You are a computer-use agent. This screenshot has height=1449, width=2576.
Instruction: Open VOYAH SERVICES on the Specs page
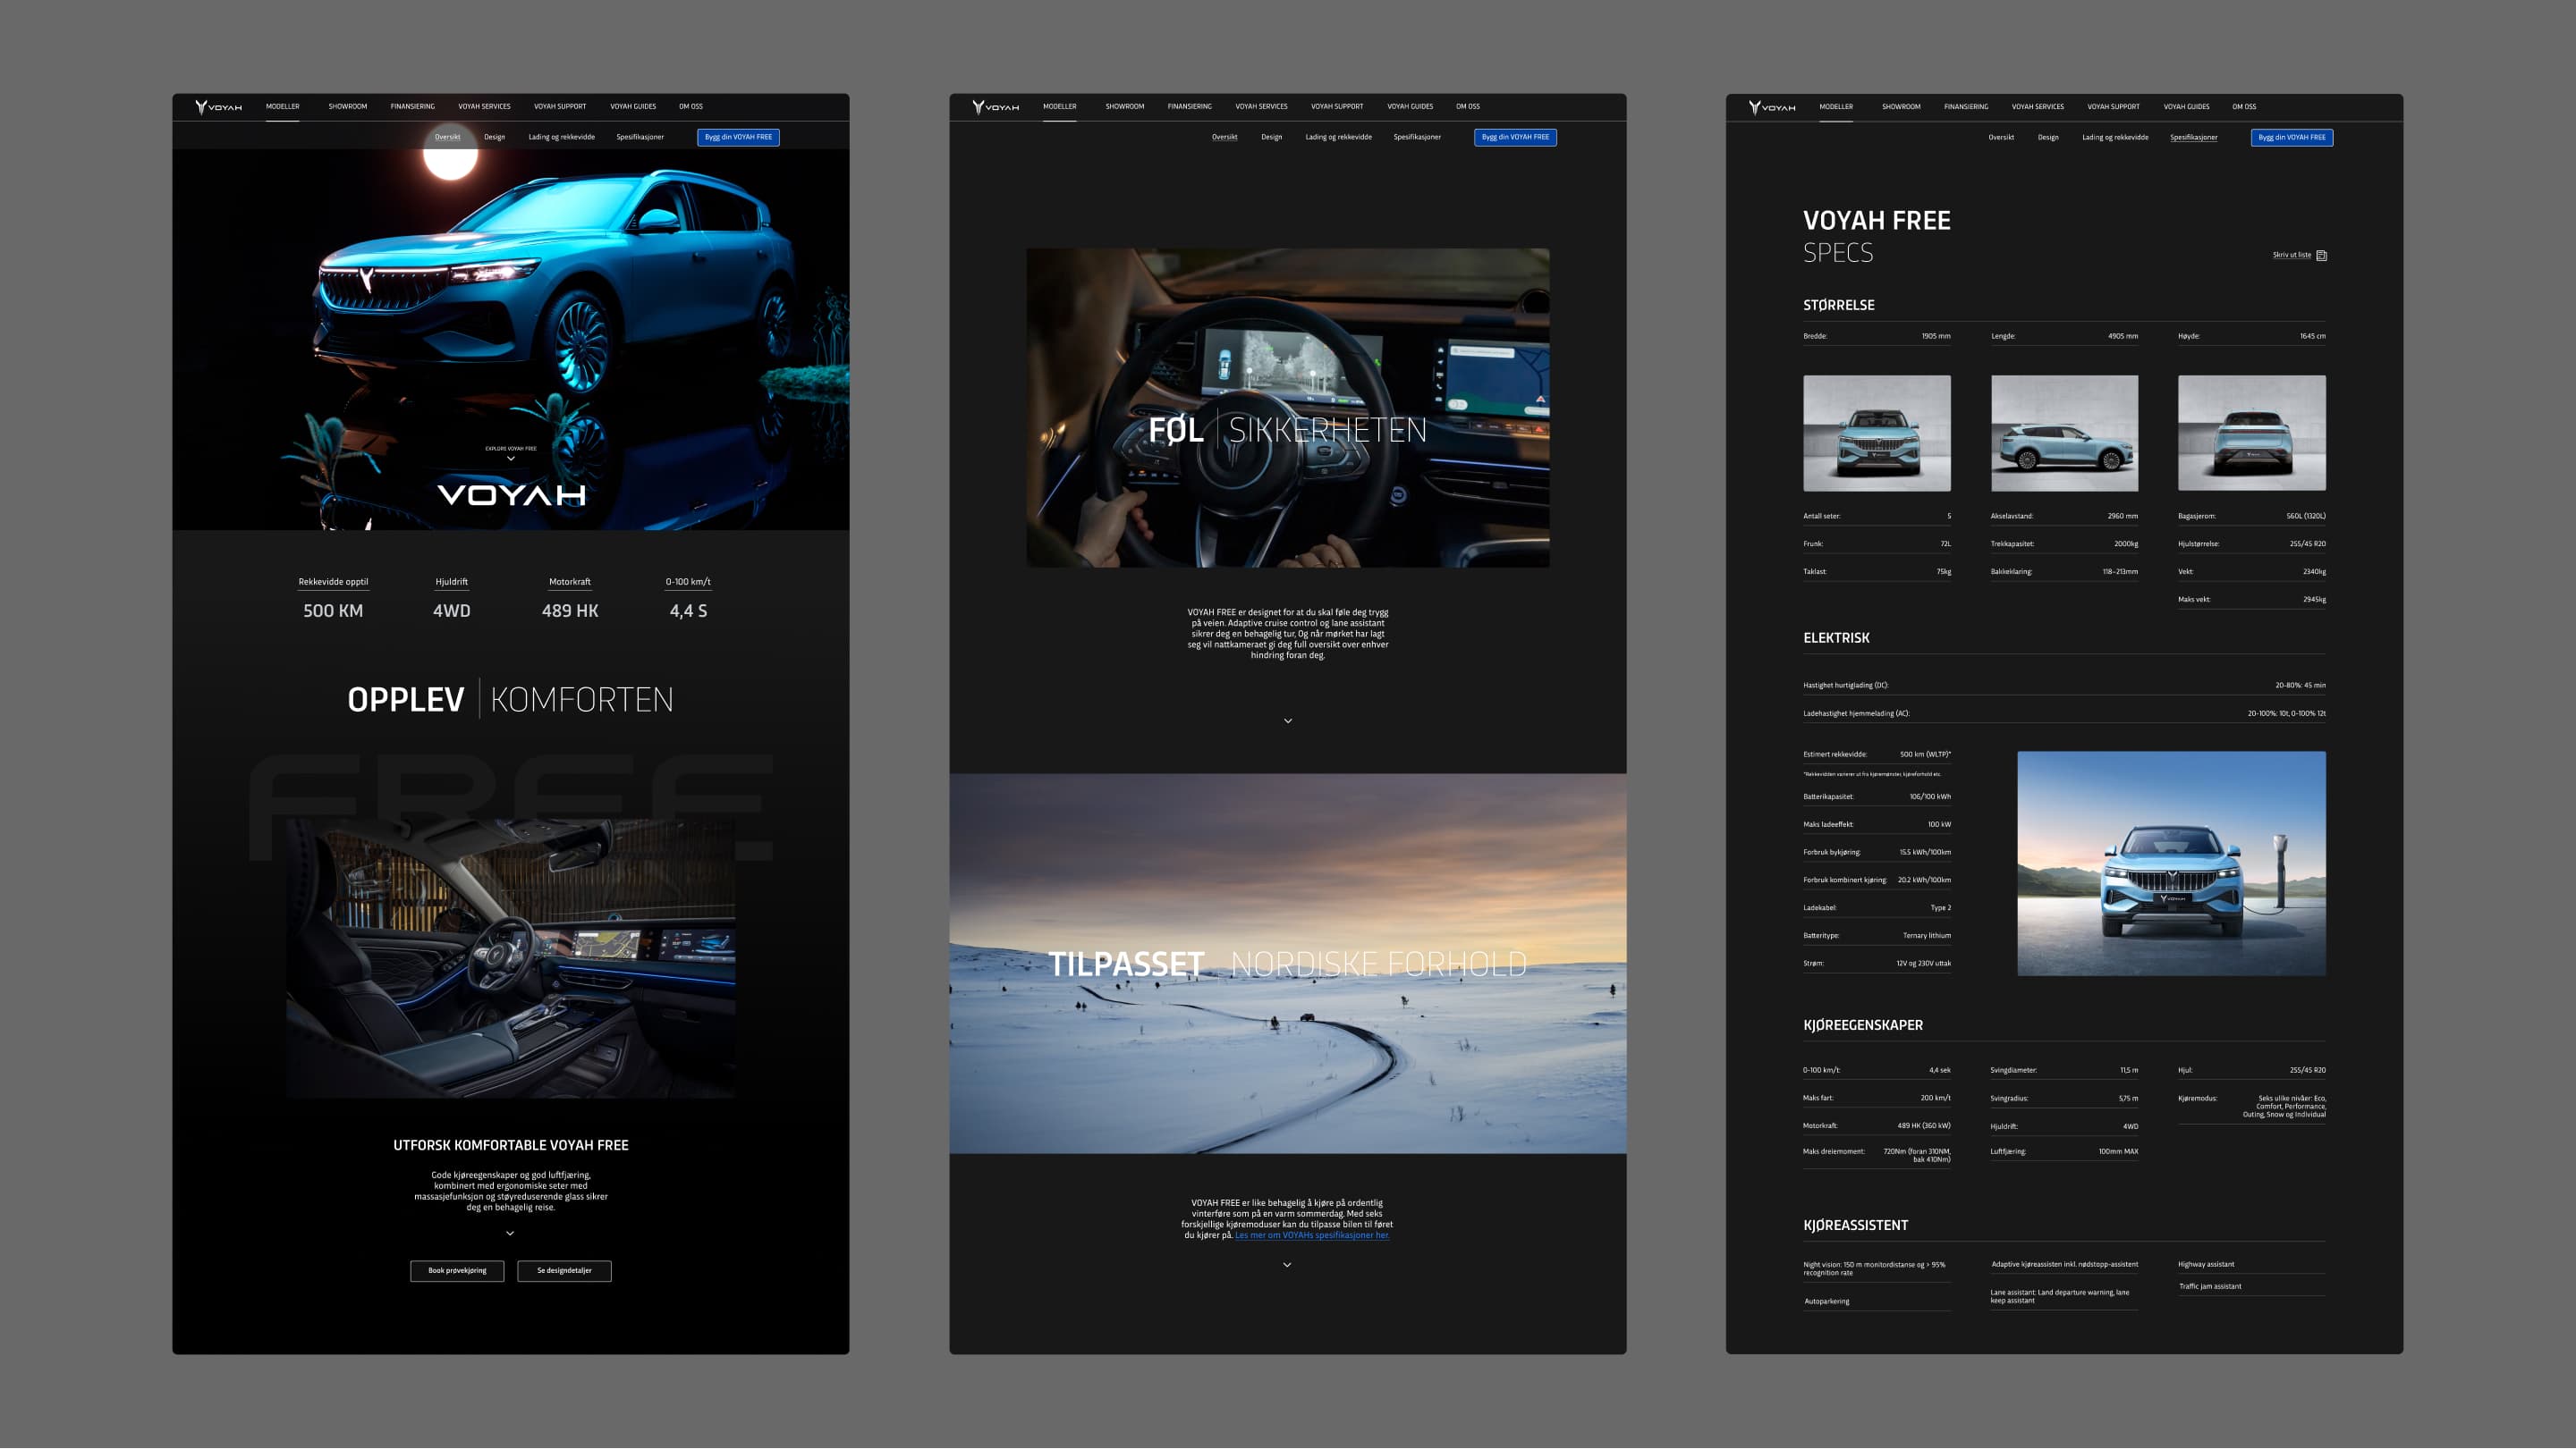[x=2038, y=107]
